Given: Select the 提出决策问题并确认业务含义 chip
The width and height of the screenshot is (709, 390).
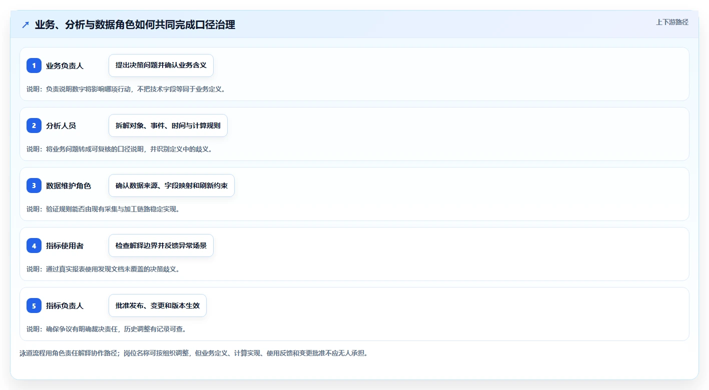Looking at the screenshot, I should 161,65.
